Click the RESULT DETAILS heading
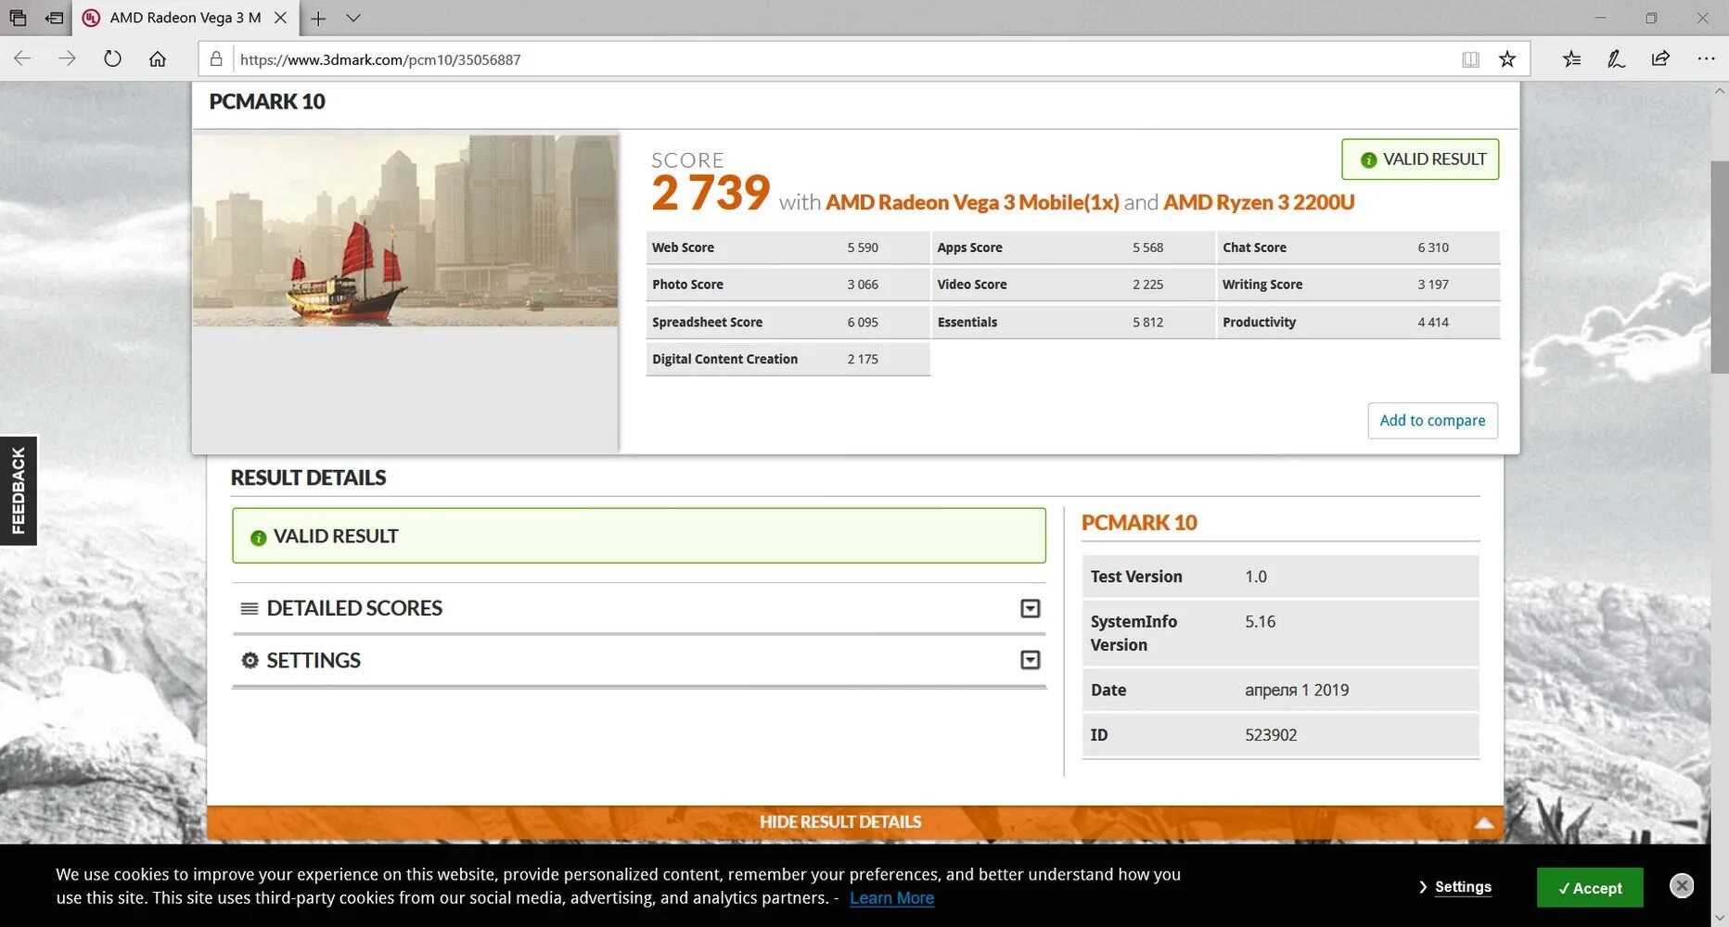Viewport: 1729px width, 927px height. click(x=308, y=477)
